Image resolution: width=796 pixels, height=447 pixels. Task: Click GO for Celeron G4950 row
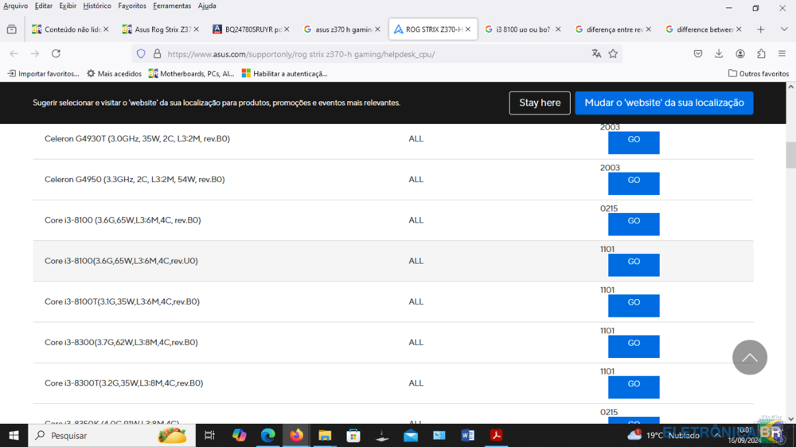634,183
